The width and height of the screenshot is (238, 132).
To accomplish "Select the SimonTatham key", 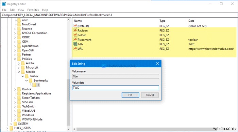I will point(31,98).
